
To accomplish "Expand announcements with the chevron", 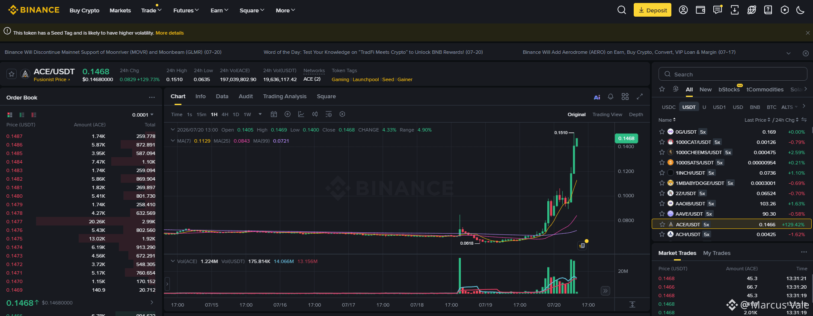I will (789, 53).
